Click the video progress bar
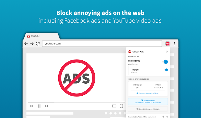The image size is (201, 118). (76, 102)
